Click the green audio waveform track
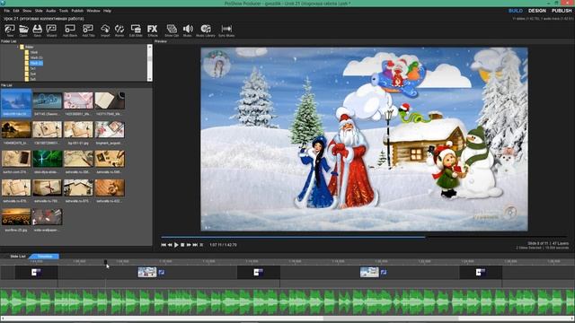The height and width of the screenshot is (323, 575). (x=287, y=301)
